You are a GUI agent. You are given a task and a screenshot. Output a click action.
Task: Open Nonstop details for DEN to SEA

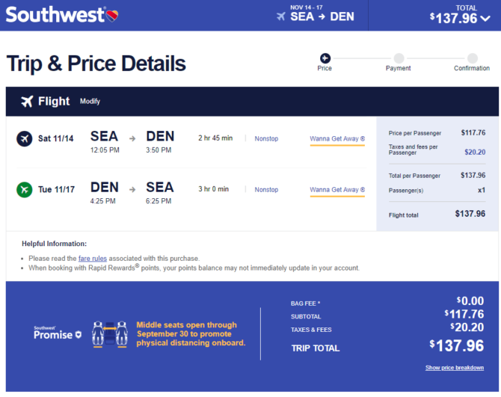point(266,190)
